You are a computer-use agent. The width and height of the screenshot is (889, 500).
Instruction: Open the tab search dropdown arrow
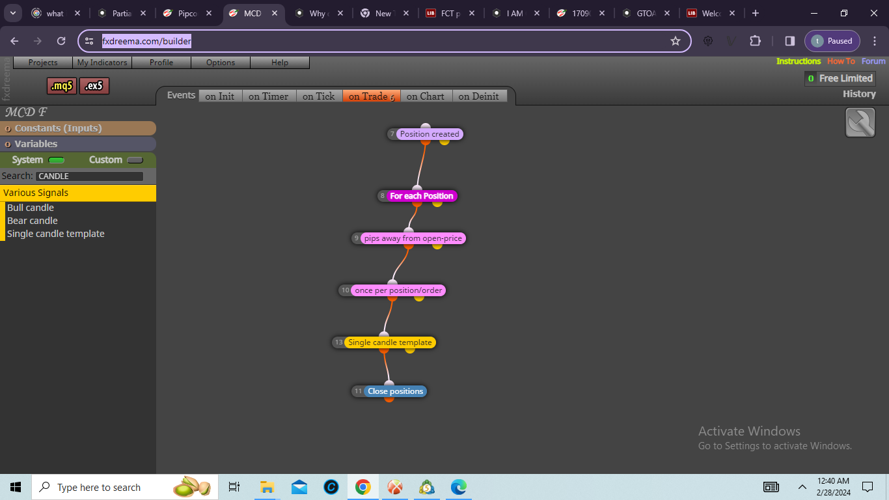tap(12, 13)
